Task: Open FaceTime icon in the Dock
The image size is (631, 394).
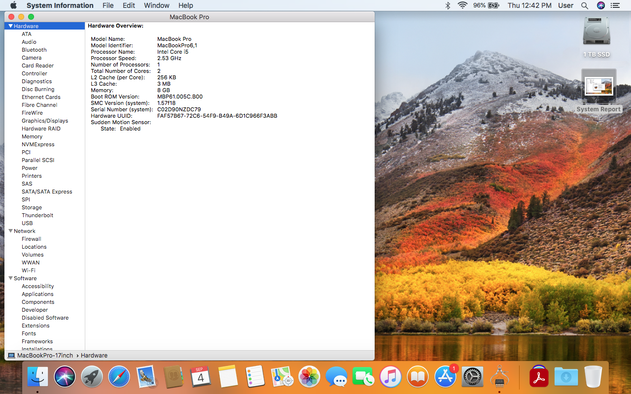Action: point(364,377)
